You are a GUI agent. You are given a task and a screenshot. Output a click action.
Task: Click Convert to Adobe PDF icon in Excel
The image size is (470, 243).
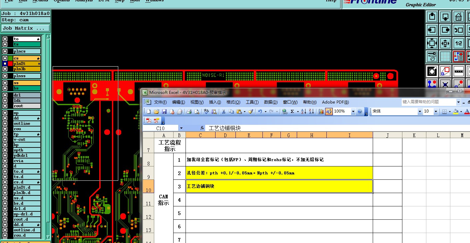tap(149, 121)
